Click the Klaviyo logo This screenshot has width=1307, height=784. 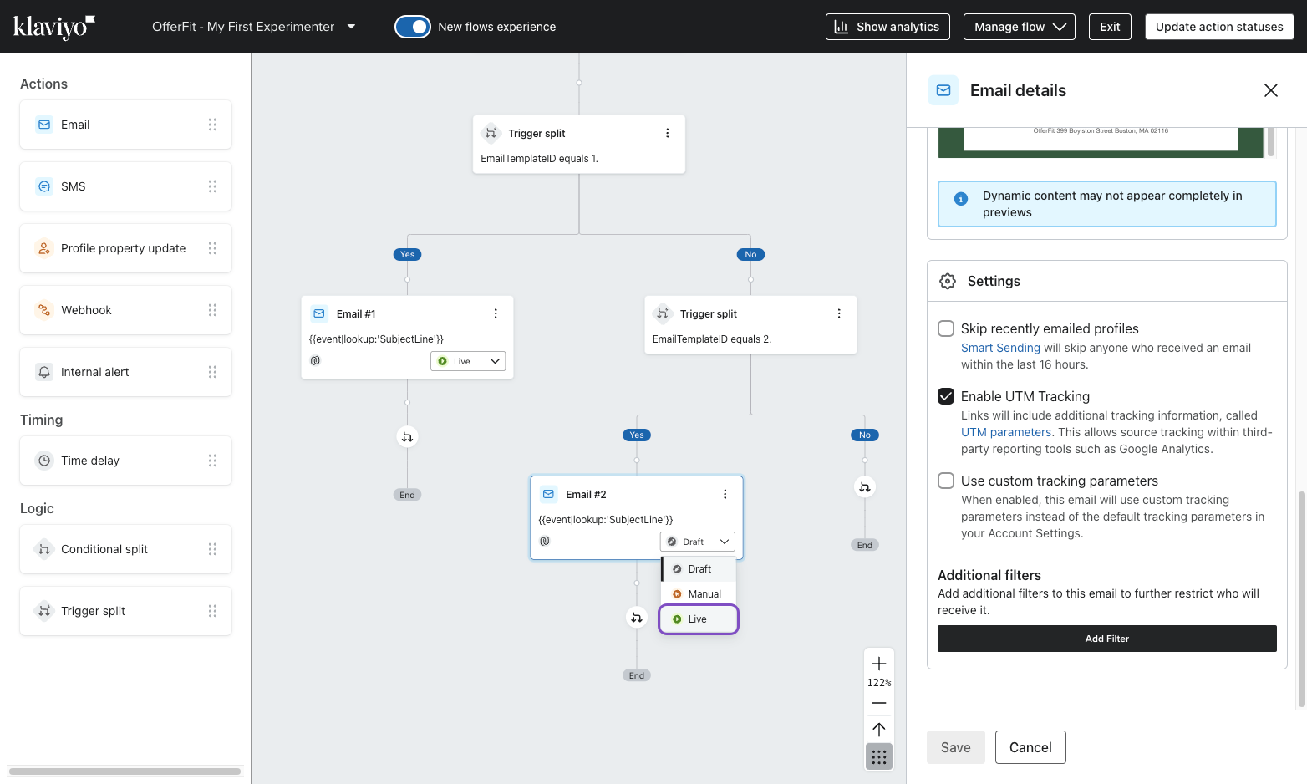click(54, 26)
